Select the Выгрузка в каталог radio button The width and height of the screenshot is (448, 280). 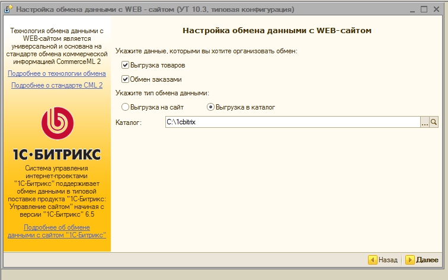click(x=210, y=107)
